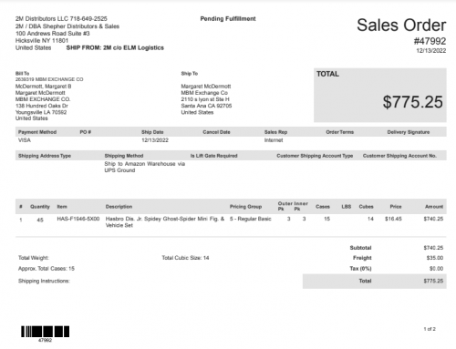
Task: Select tax amount $0.00
Action: [436, 269]
